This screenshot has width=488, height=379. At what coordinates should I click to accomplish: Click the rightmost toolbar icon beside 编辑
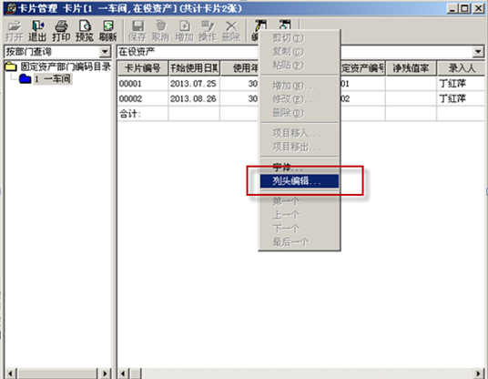284,25
